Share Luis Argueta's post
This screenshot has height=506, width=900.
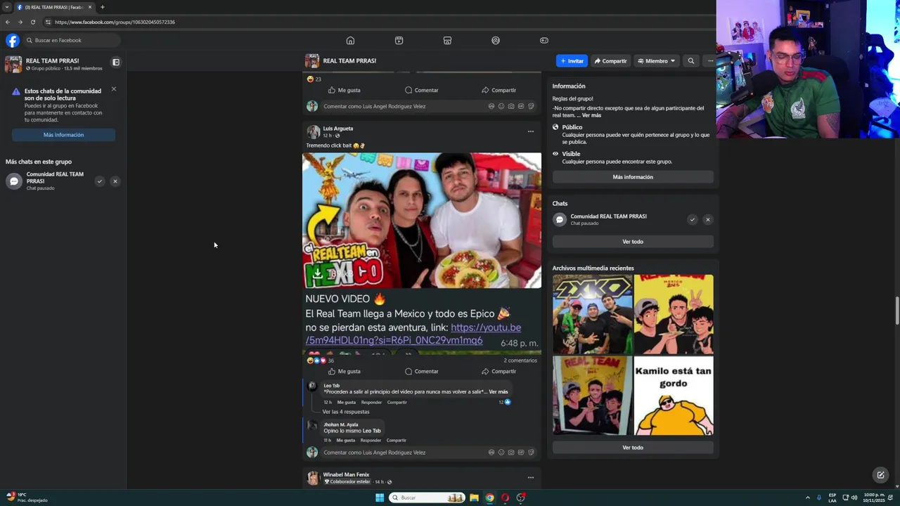coord(499,371)
